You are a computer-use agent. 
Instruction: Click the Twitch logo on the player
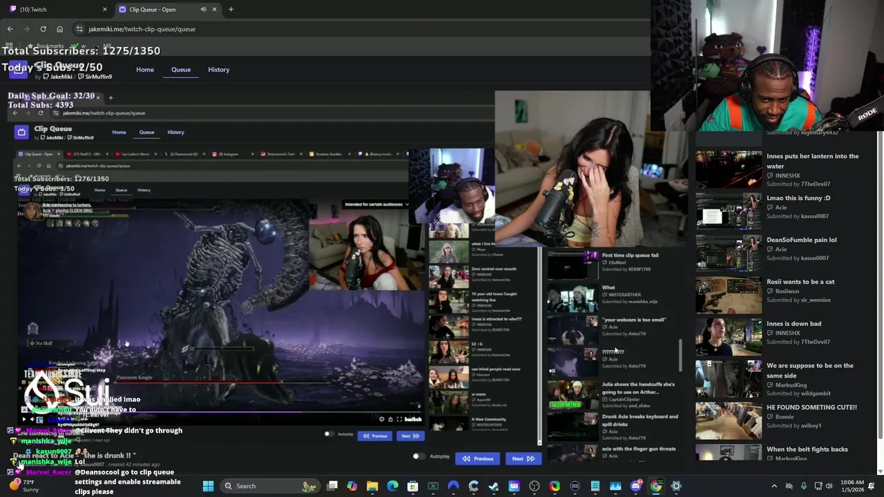[x=413, y=419]
